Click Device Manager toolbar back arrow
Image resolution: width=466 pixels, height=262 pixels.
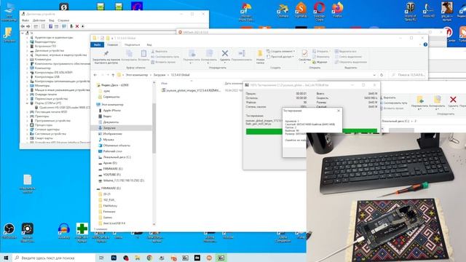[x=23, y=26]
